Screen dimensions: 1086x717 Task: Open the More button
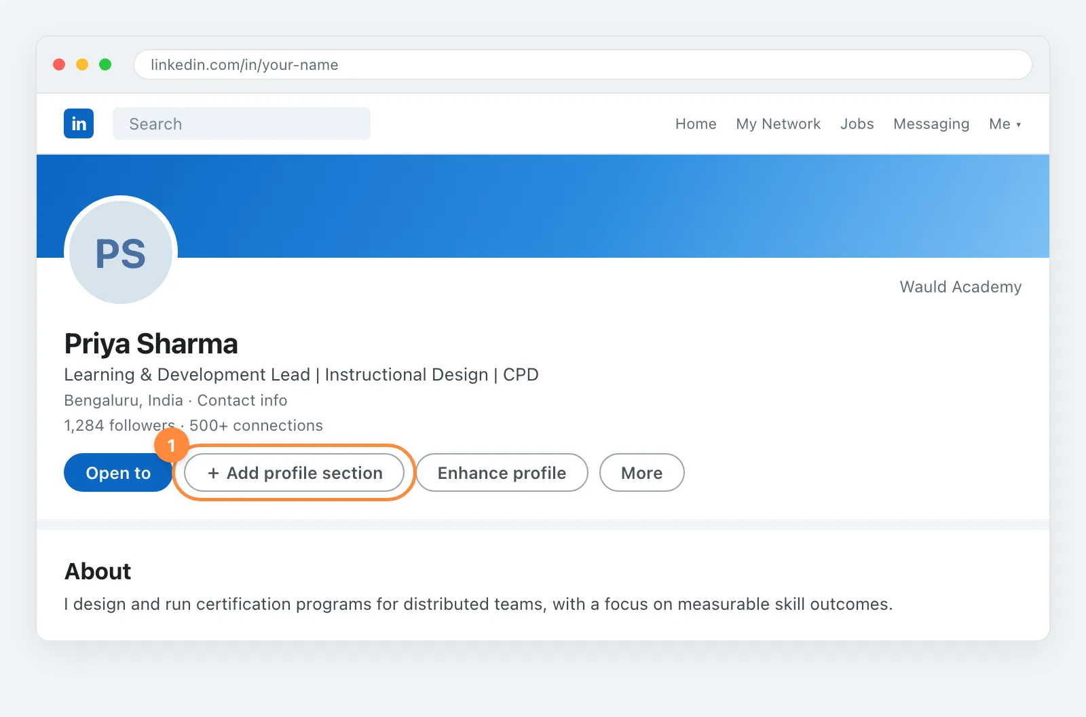click(x=641, y=473)
